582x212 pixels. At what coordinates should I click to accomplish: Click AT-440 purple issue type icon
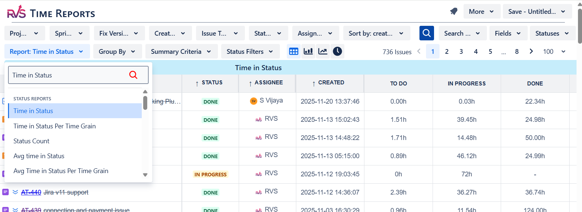click(5, 192)
